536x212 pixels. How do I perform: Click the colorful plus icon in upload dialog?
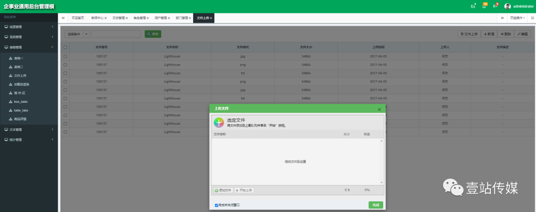coord(219,123)
